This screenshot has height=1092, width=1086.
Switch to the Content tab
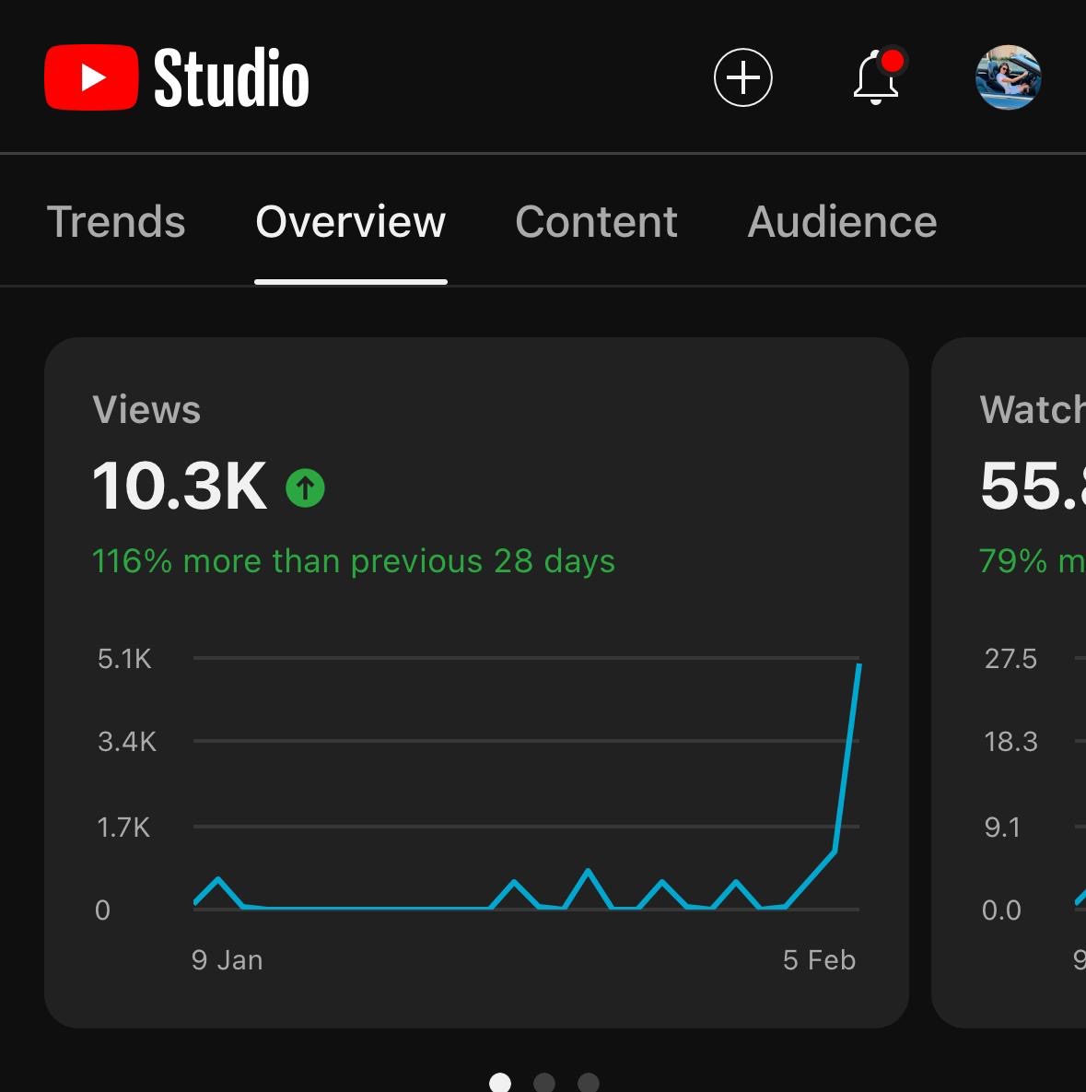[x=596, y=222]
